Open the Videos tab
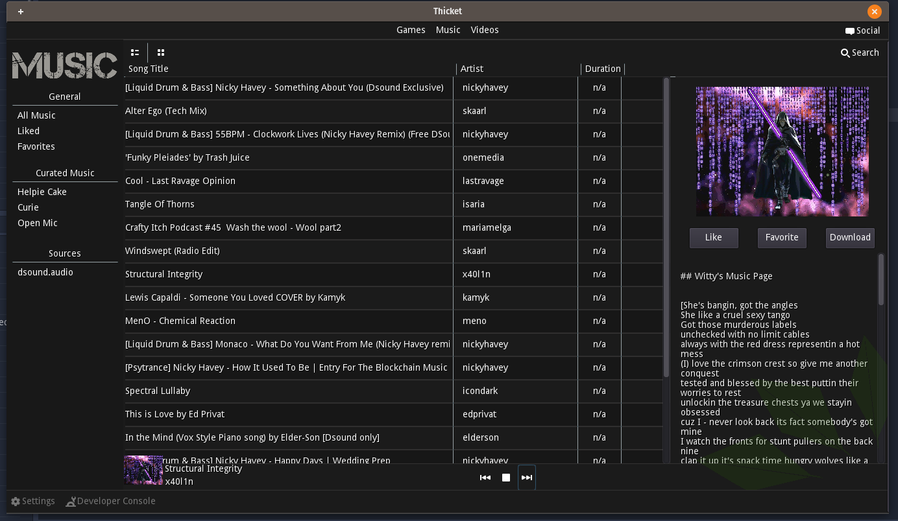Image resolution: width=898 pixels, height=521 pixels. 485,30
